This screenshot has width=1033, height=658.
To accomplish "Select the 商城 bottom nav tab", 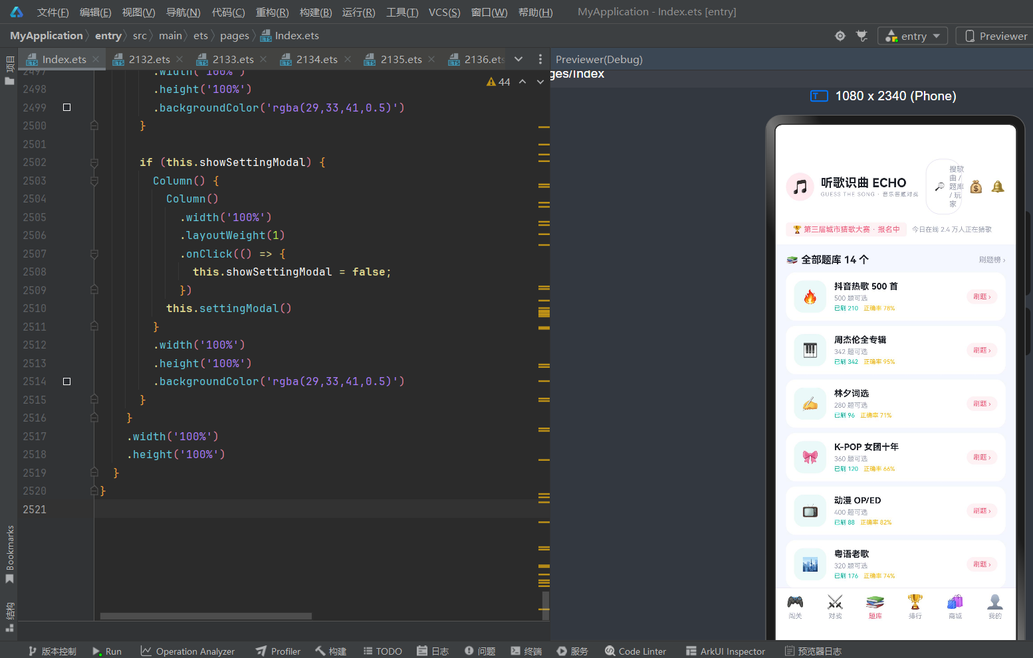I will (955, 607).
